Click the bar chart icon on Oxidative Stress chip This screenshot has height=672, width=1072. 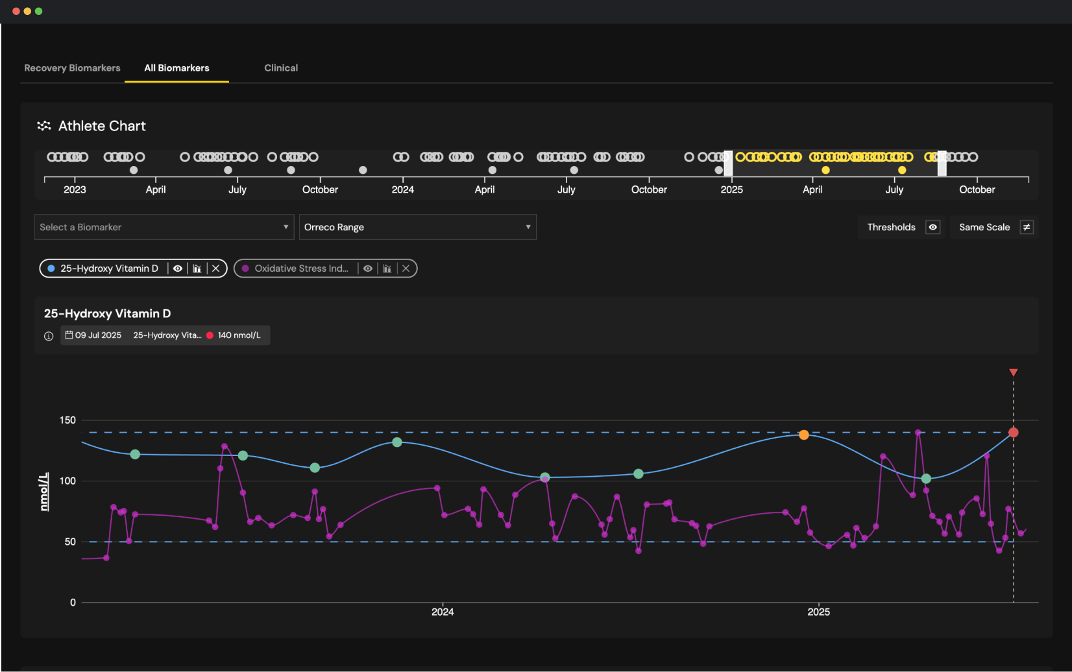tap(387, 268)
